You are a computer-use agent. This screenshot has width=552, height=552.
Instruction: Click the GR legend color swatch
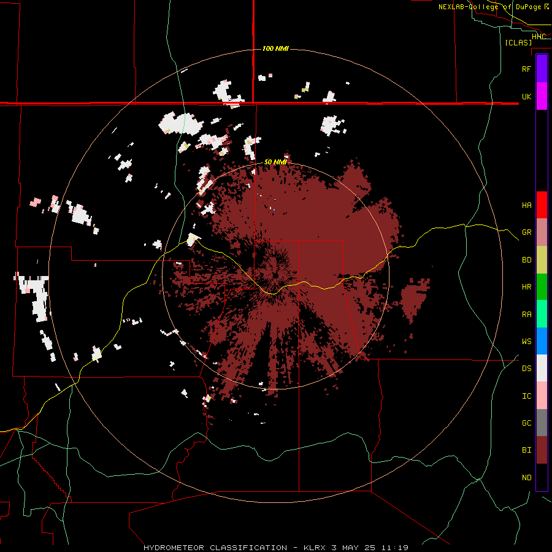pos(542,232)
